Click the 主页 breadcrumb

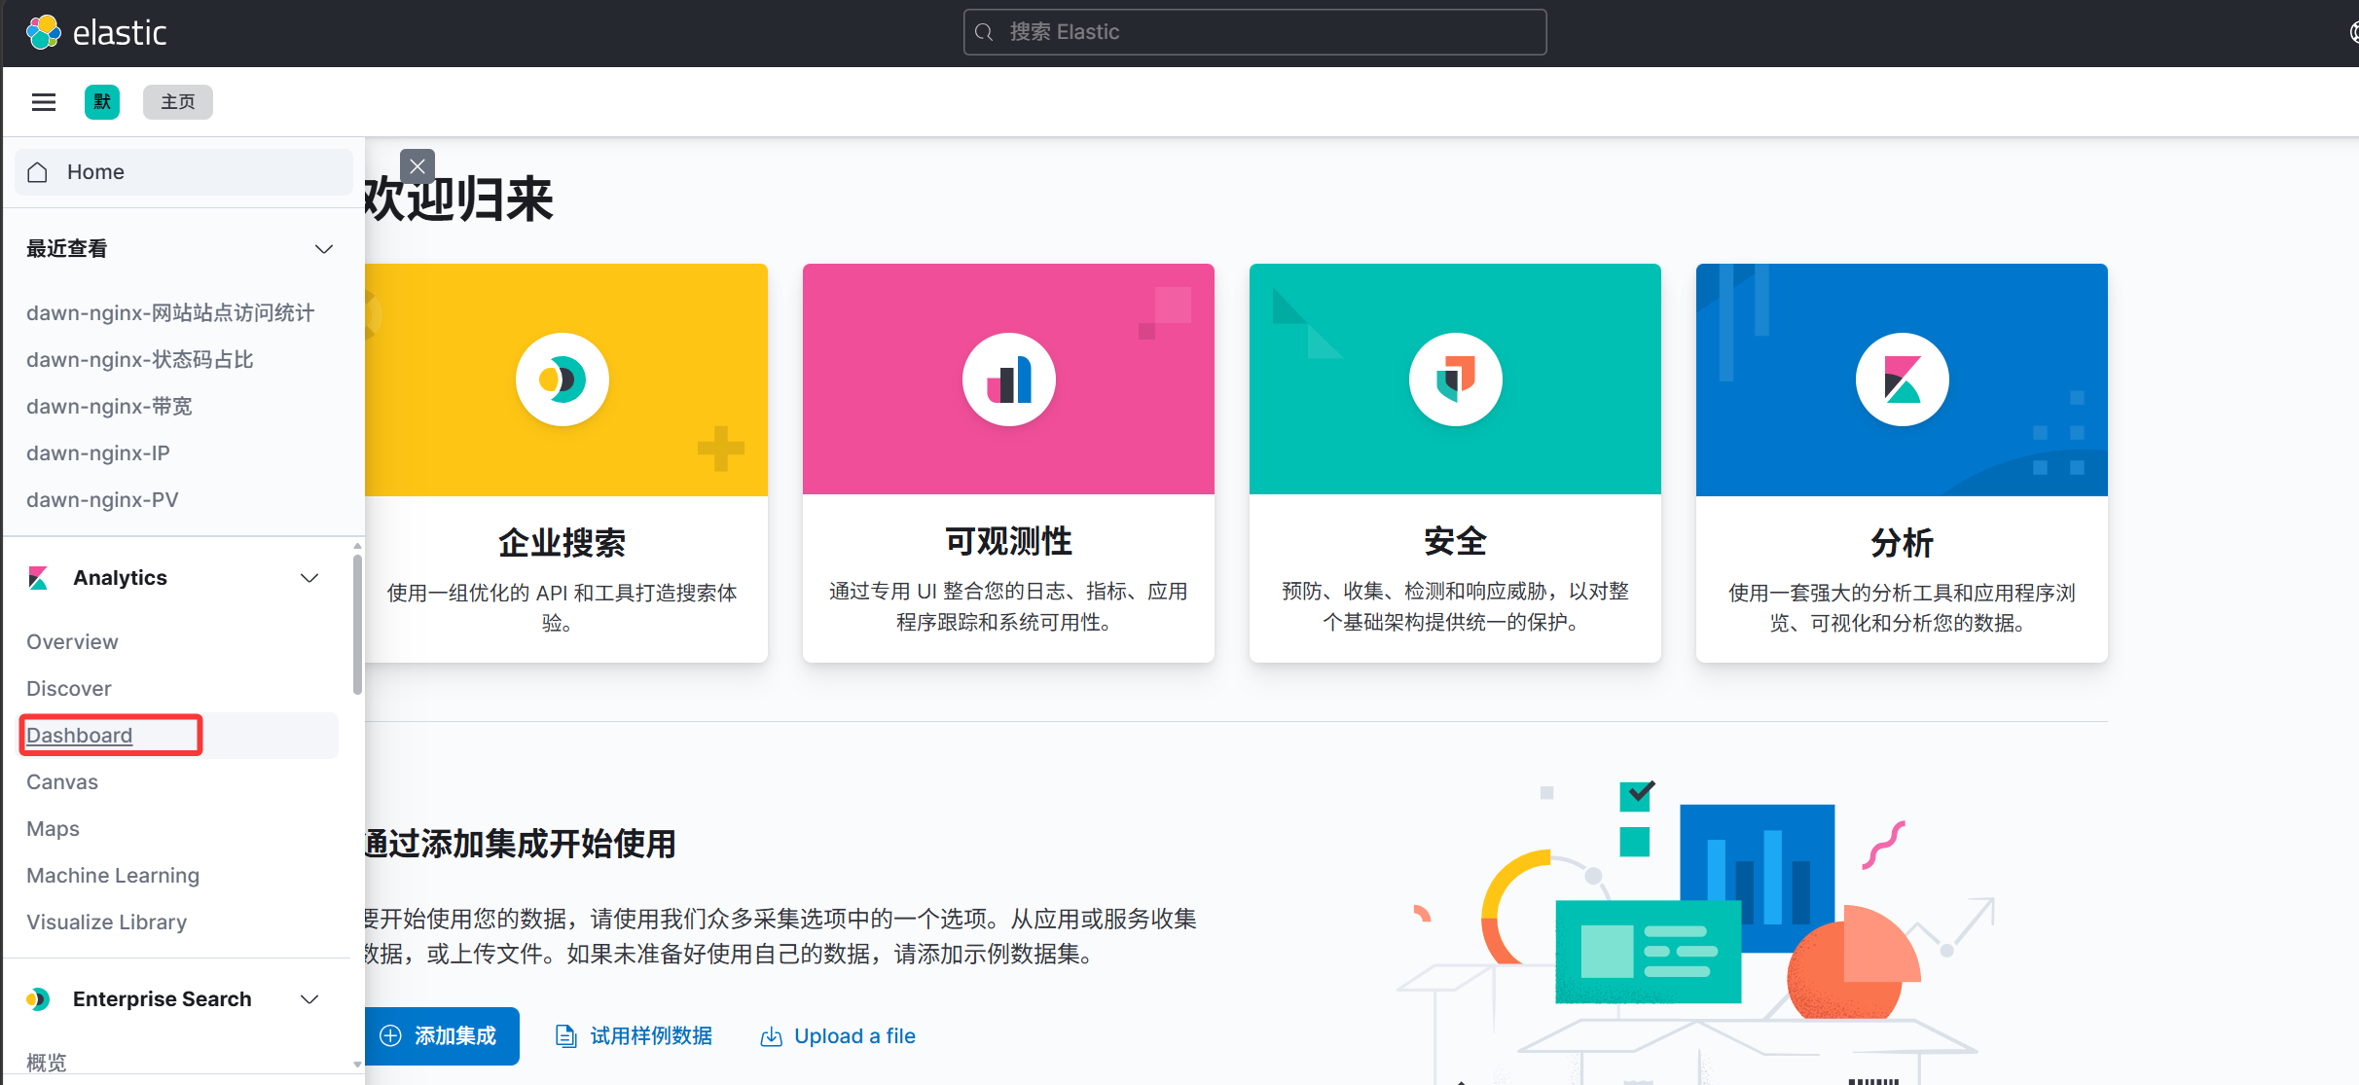pyautogui.click(x=178, y=102)
